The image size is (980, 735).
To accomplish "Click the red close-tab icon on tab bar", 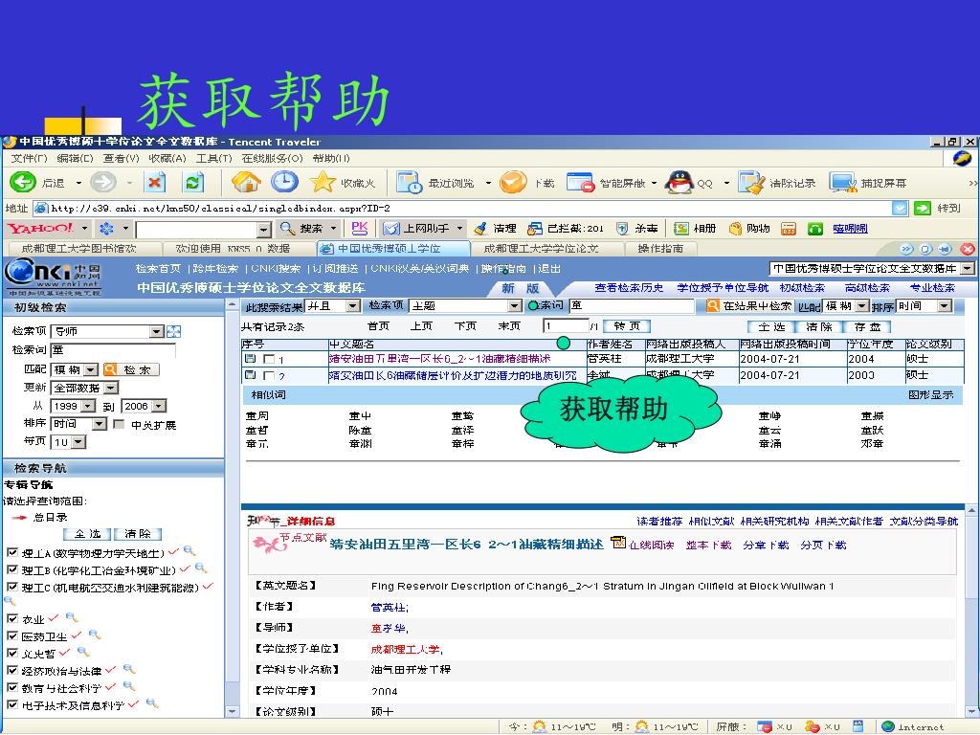I will tap(968, 249).
